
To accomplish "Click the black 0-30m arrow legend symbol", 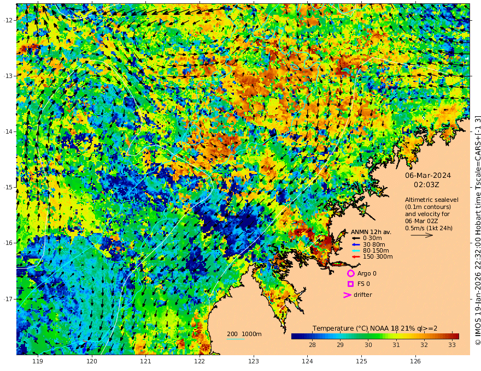I will tap(355, 238).
